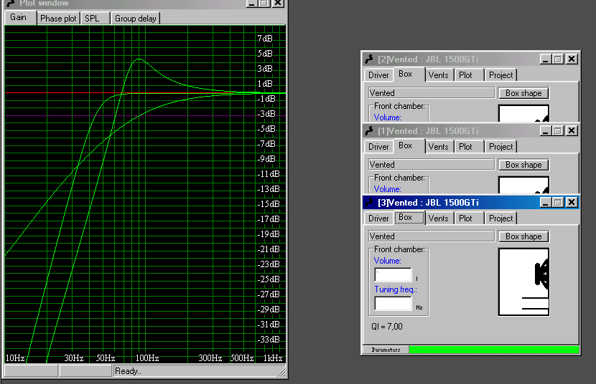Click the -3dB gain axis label

tap(266, 114)
